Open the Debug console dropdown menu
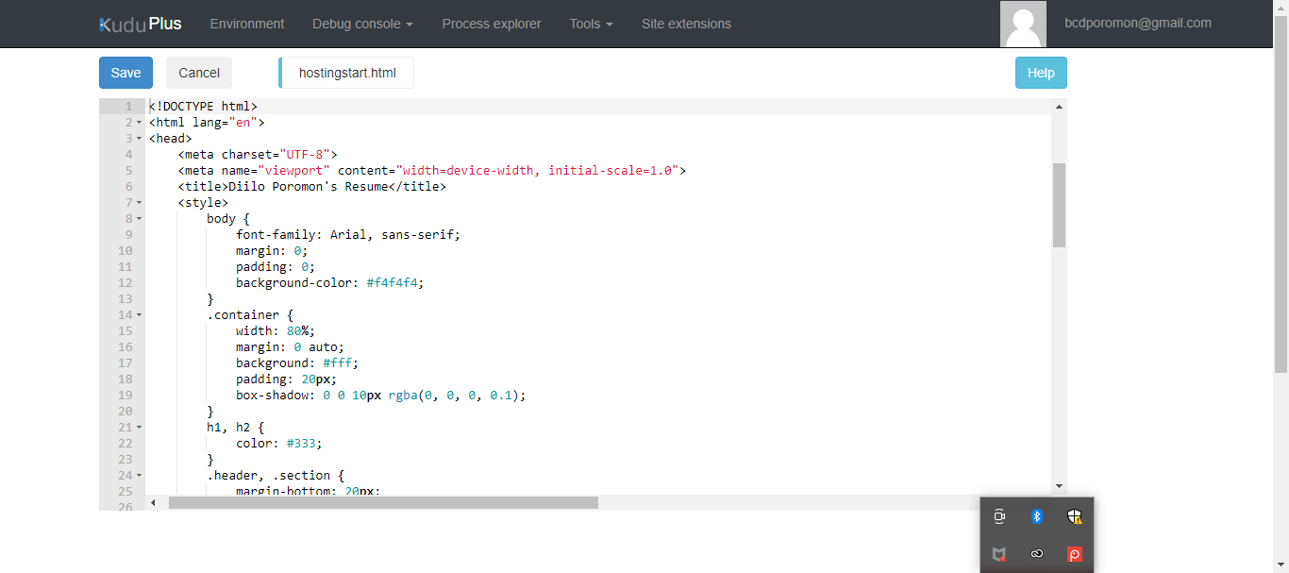This screenshot has width=1289, height=573. (x=362, y=24)
